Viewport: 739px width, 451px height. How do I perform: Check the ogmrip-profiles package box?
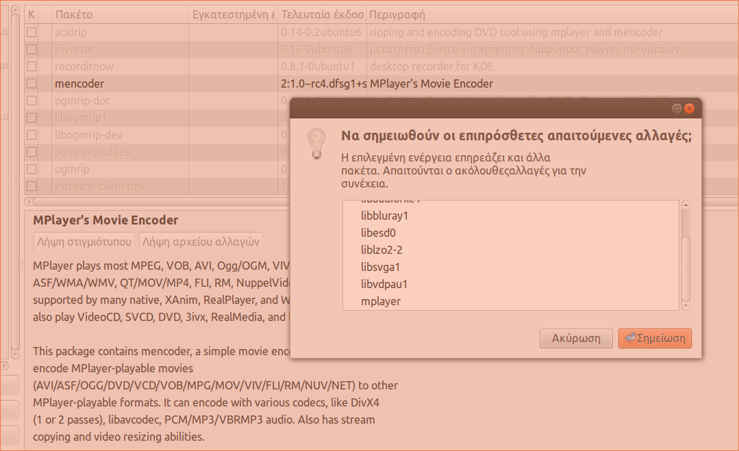point(32,152)
